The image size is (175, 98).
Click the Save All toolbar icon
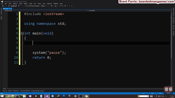pyautogui.click(x=16, y=6)
